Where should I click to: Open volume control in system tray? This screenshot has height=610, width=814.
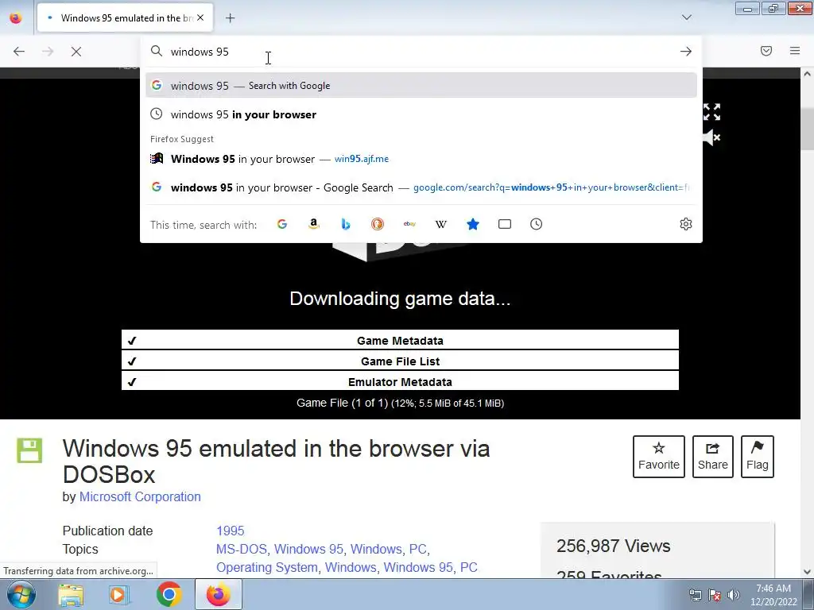pyautogui.click(x=733, y=595)
